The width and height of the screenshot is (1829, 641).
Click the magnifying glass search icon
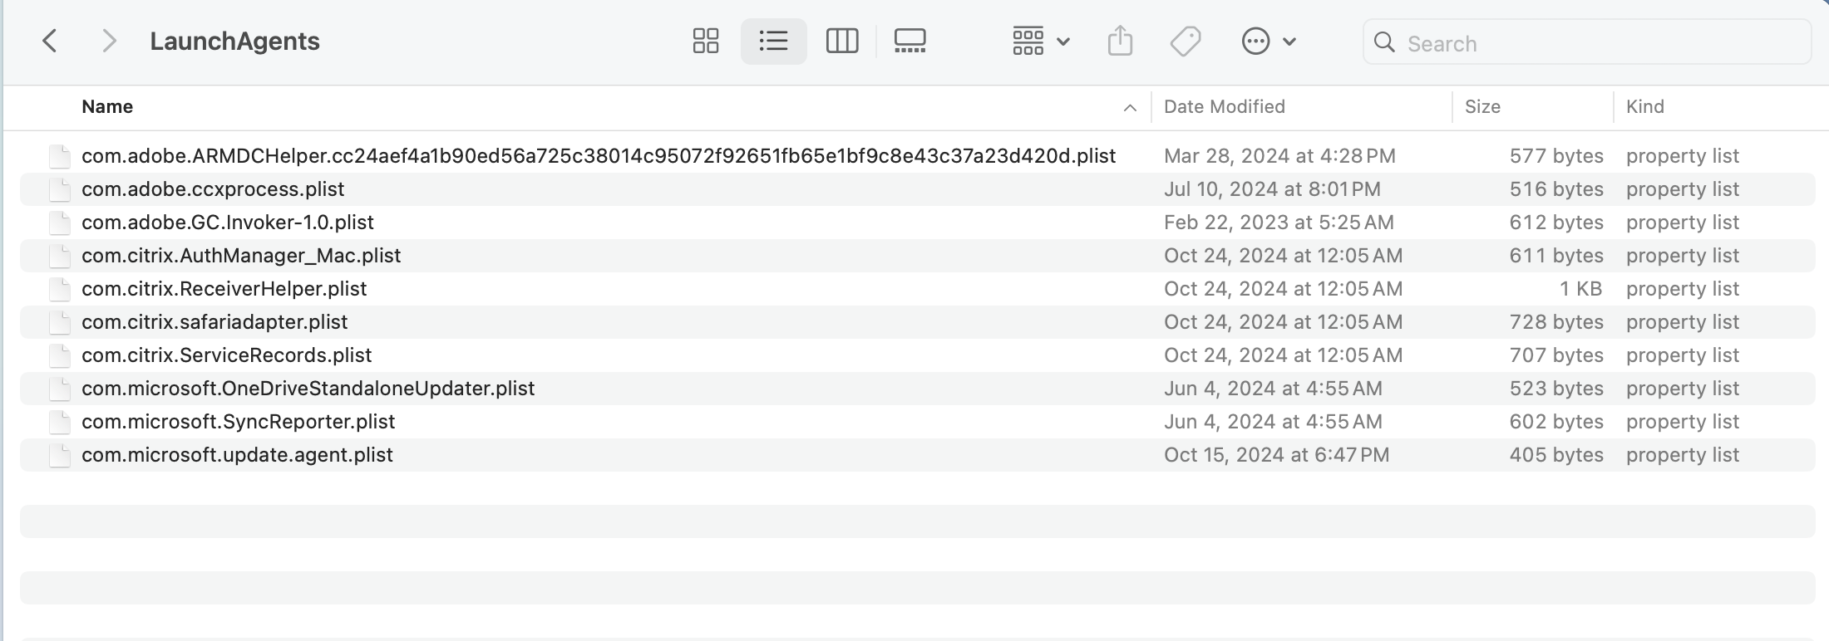(1384, 42)
